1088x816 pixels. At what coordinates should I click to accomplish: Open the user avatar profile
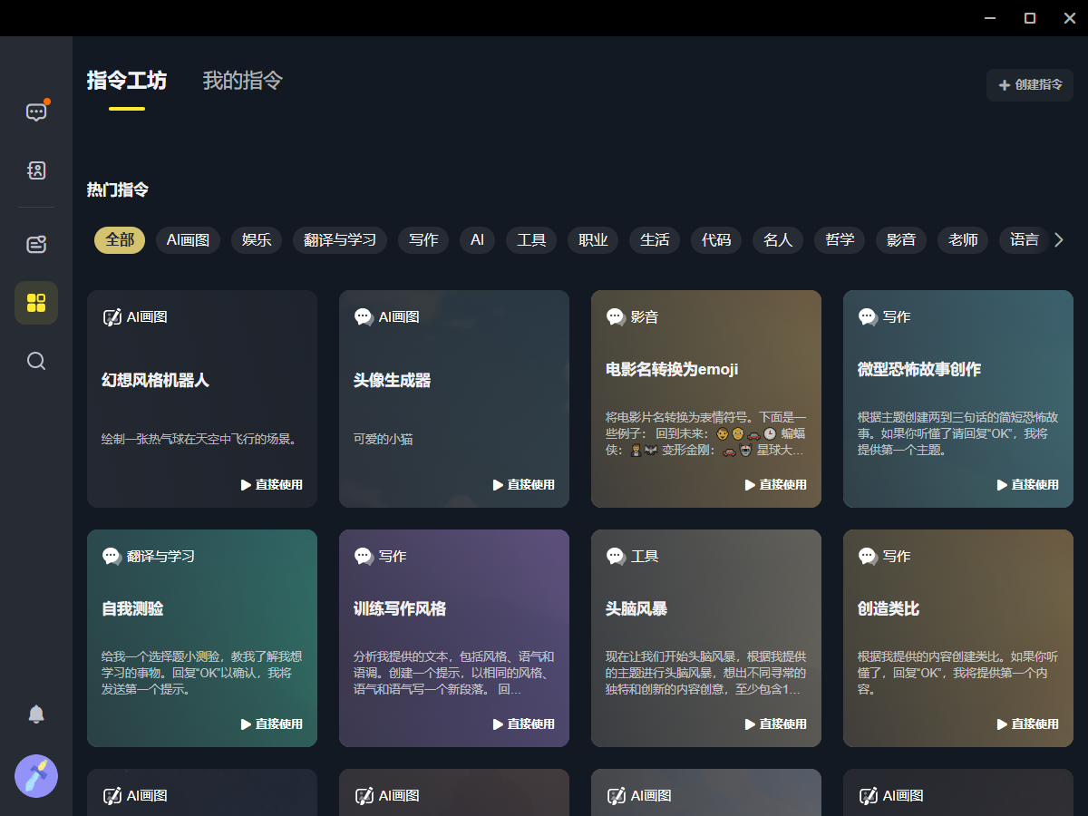[x=36, y=776]
